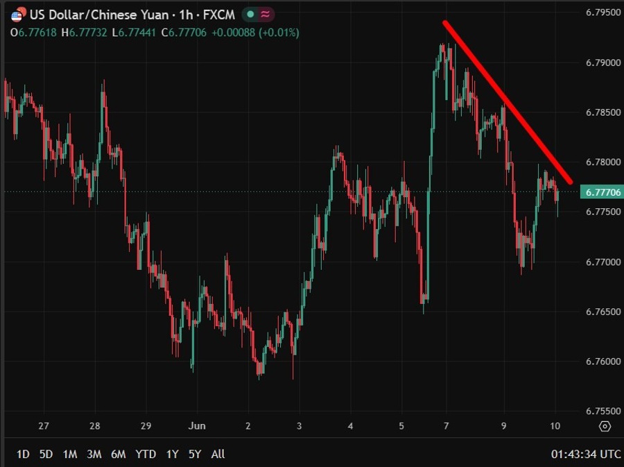
Task: Select the 1D time range
Action: [x=23, y=454]
